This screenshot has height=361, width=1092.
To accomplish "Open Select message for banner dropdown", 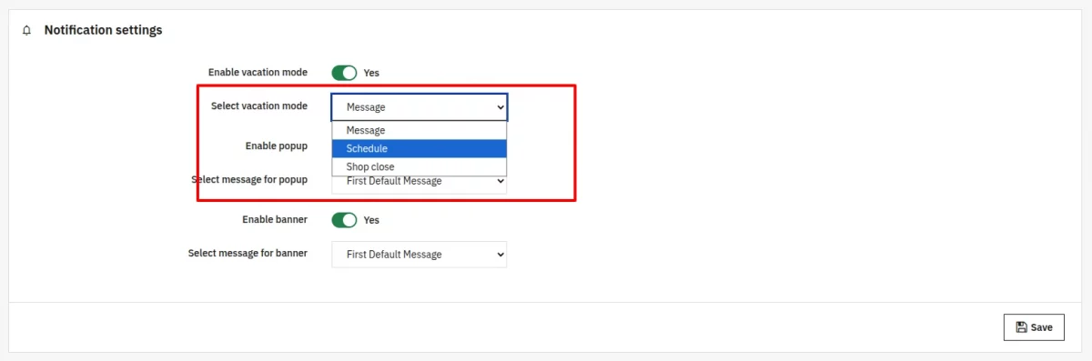I will 420,255.
